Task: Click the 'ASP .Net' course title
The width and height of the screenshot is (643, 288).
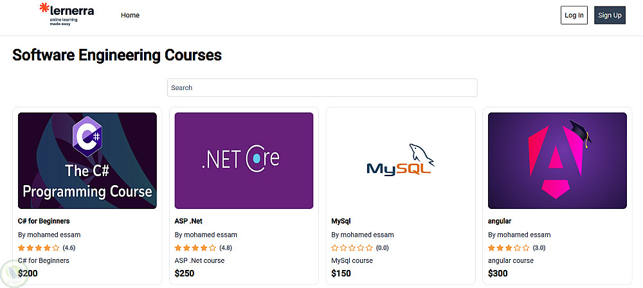Action: (189, 221)
